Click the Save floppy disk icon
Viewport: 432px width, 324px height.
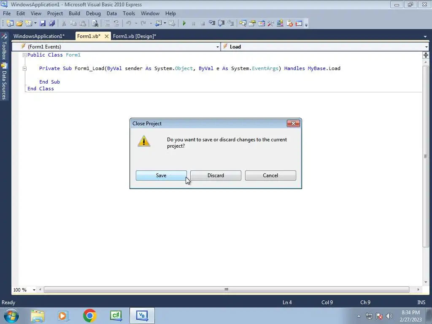coord(43,24)
